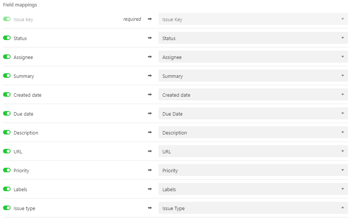
Task: Turn off the Priority field toggle
Action: point(7,170)
